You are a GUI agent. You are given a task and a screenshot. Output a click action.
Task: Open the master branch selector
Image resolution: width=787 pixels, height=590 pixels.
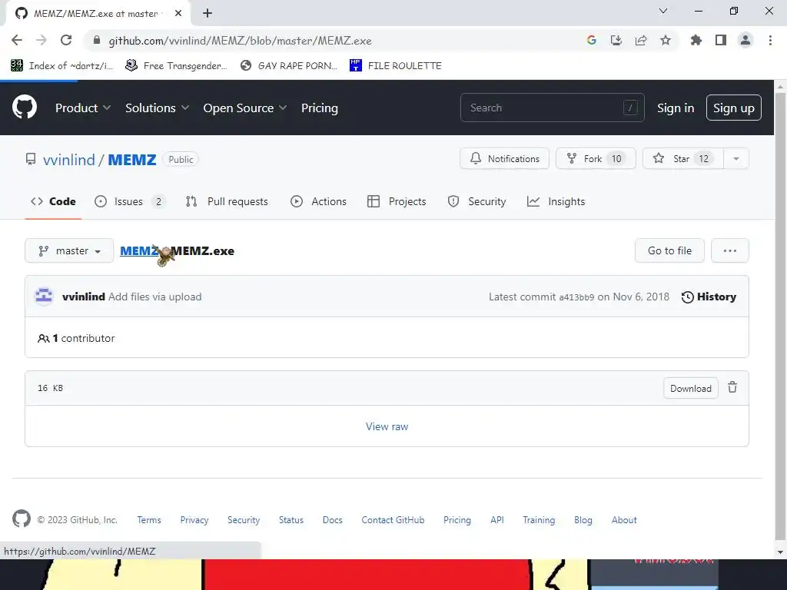(69, 250)
